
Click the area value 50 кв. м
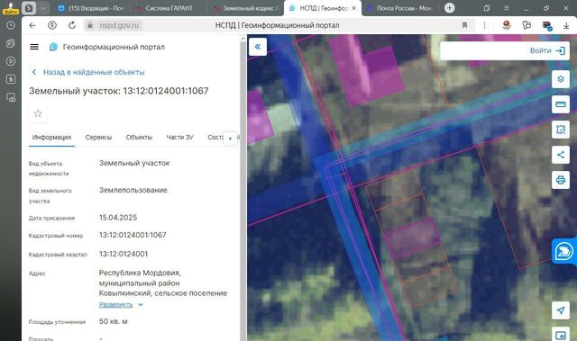pos(114,321)
